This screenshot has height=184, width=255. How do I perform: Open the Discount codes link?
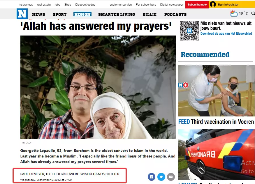click(x=85, y=5)
